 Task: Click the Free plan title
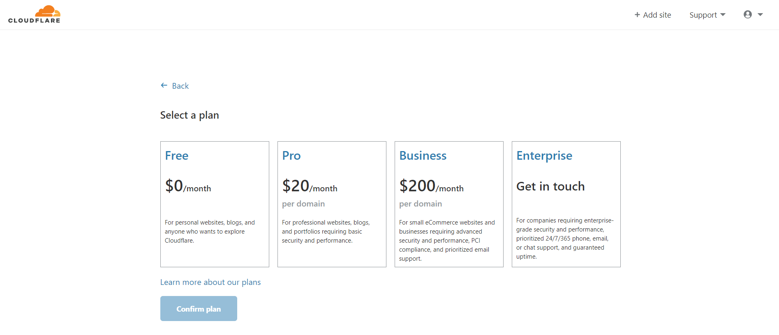coord(177,156)
